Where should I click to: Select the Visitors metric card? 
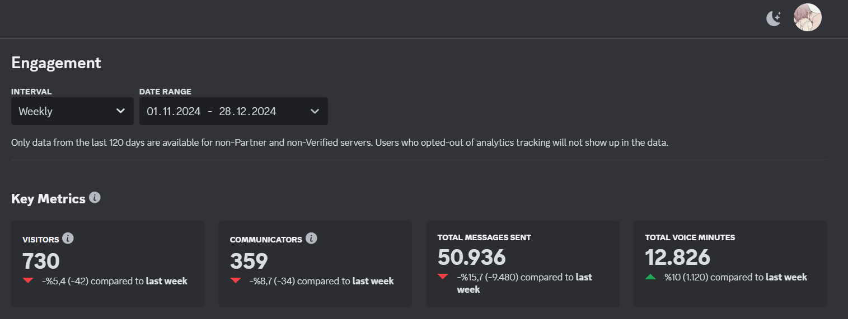tap(108, 264)
